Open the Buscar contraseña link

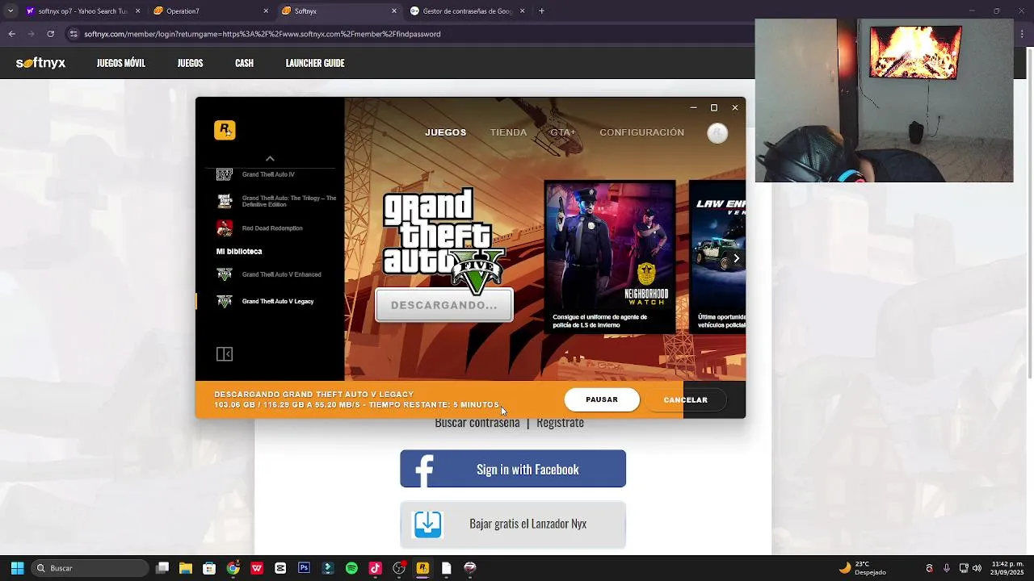pos(477,423)
